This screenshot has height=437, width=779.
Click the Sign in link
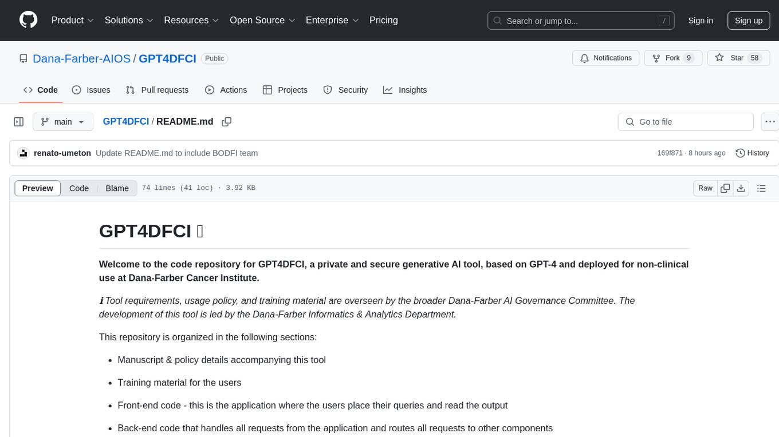(701, 21)
